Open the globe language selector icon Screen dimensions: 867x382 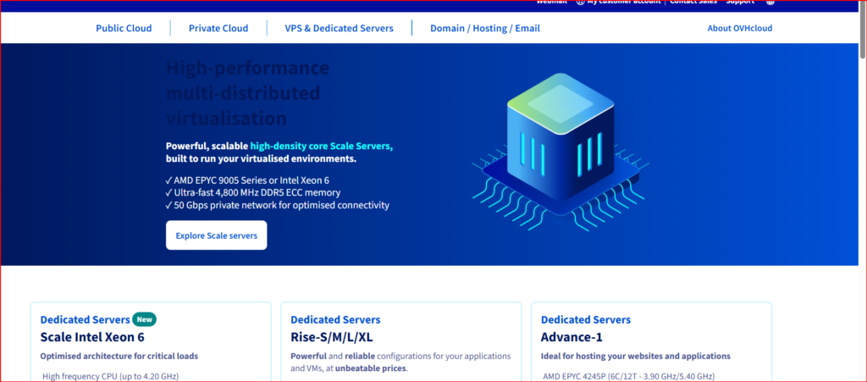(x=770, y=3)
